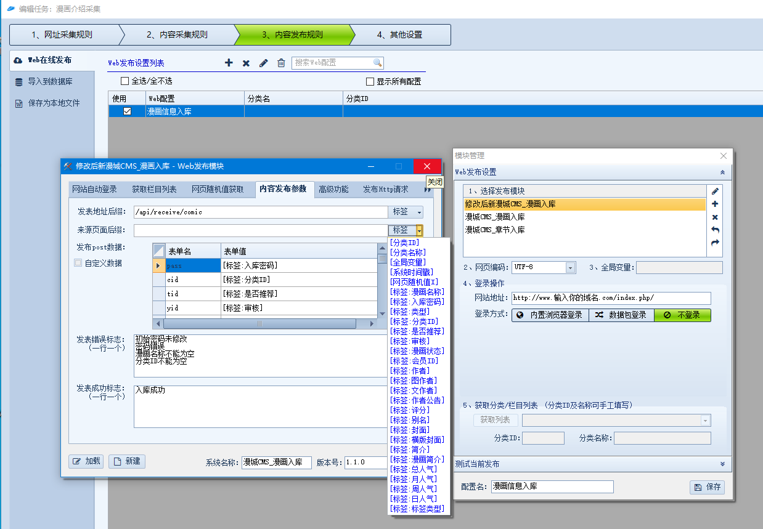Select 不登录 login method
Image resolution: width=763 pixels, height=529 pixels.
click(x=682, y=315)
